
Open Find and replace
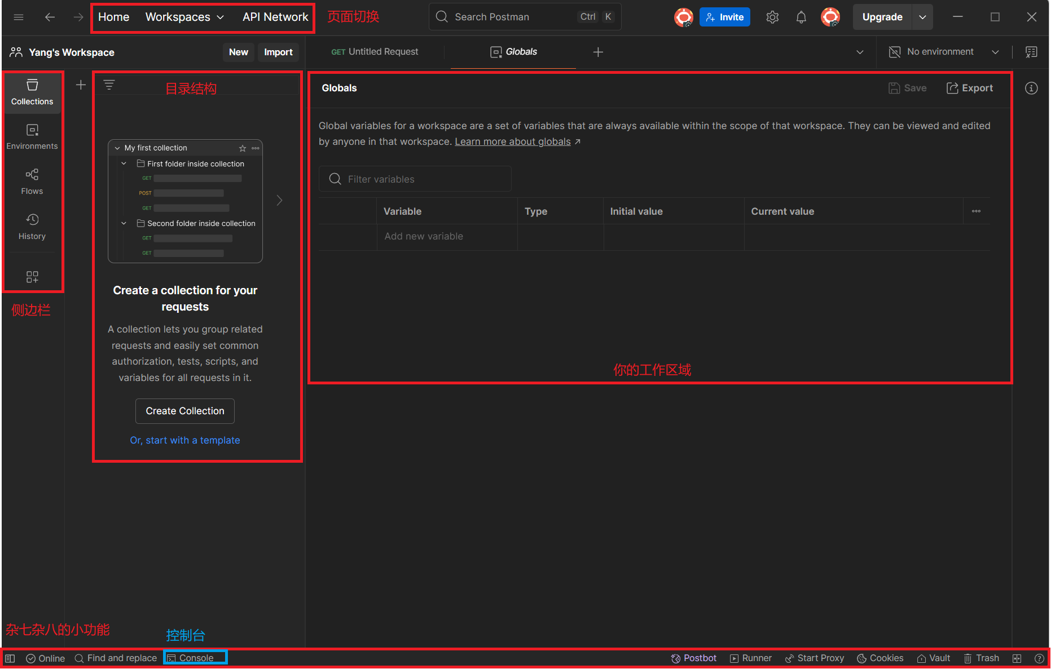point(116,658)
